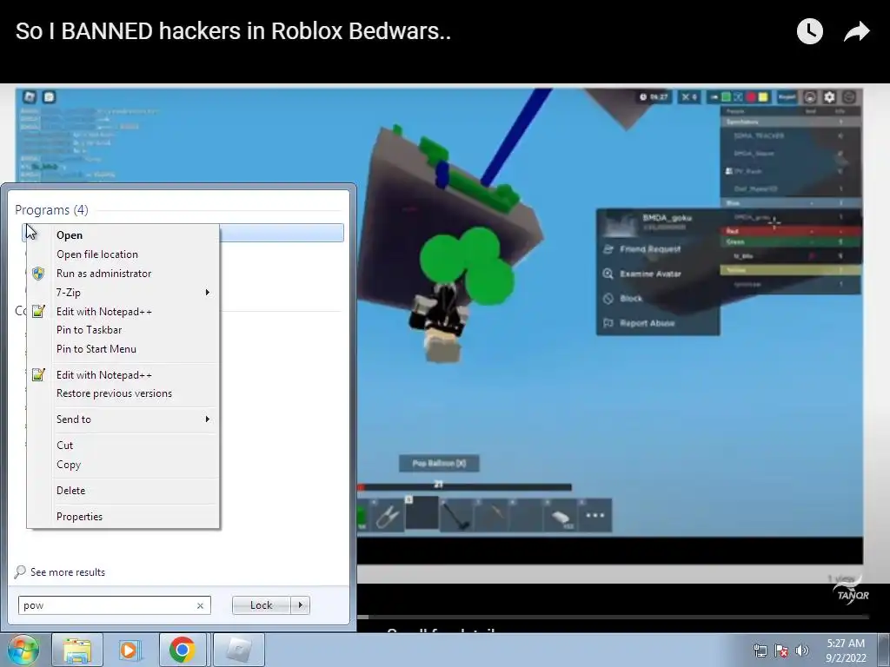Click the search magnifier beside See more results
890x667 pixels.
pyautogui.click(x=20, y=571)
